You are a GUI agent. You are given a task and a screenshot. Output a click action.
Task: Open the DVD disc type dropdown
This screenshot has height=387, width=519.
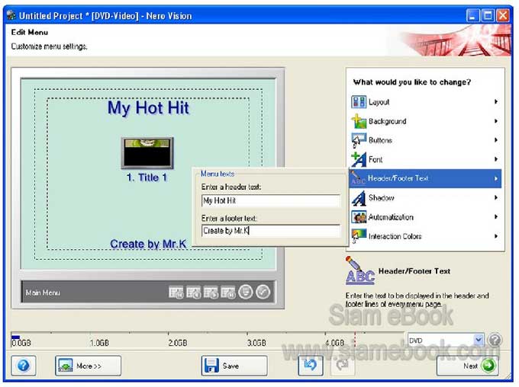(x=446, y=340)
